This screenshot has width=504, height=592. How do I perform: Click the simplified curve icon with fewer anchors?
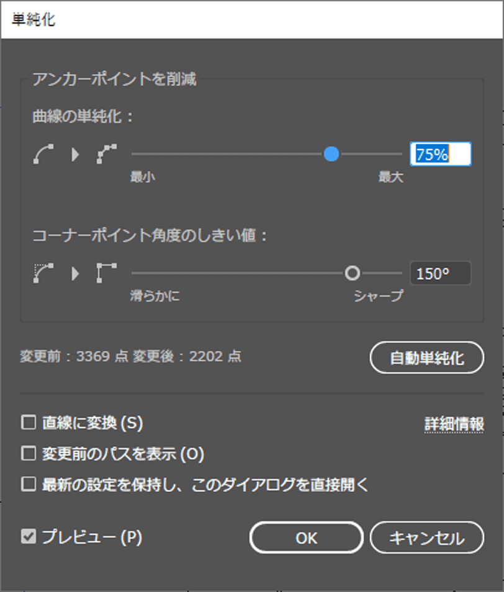(107, 154)
